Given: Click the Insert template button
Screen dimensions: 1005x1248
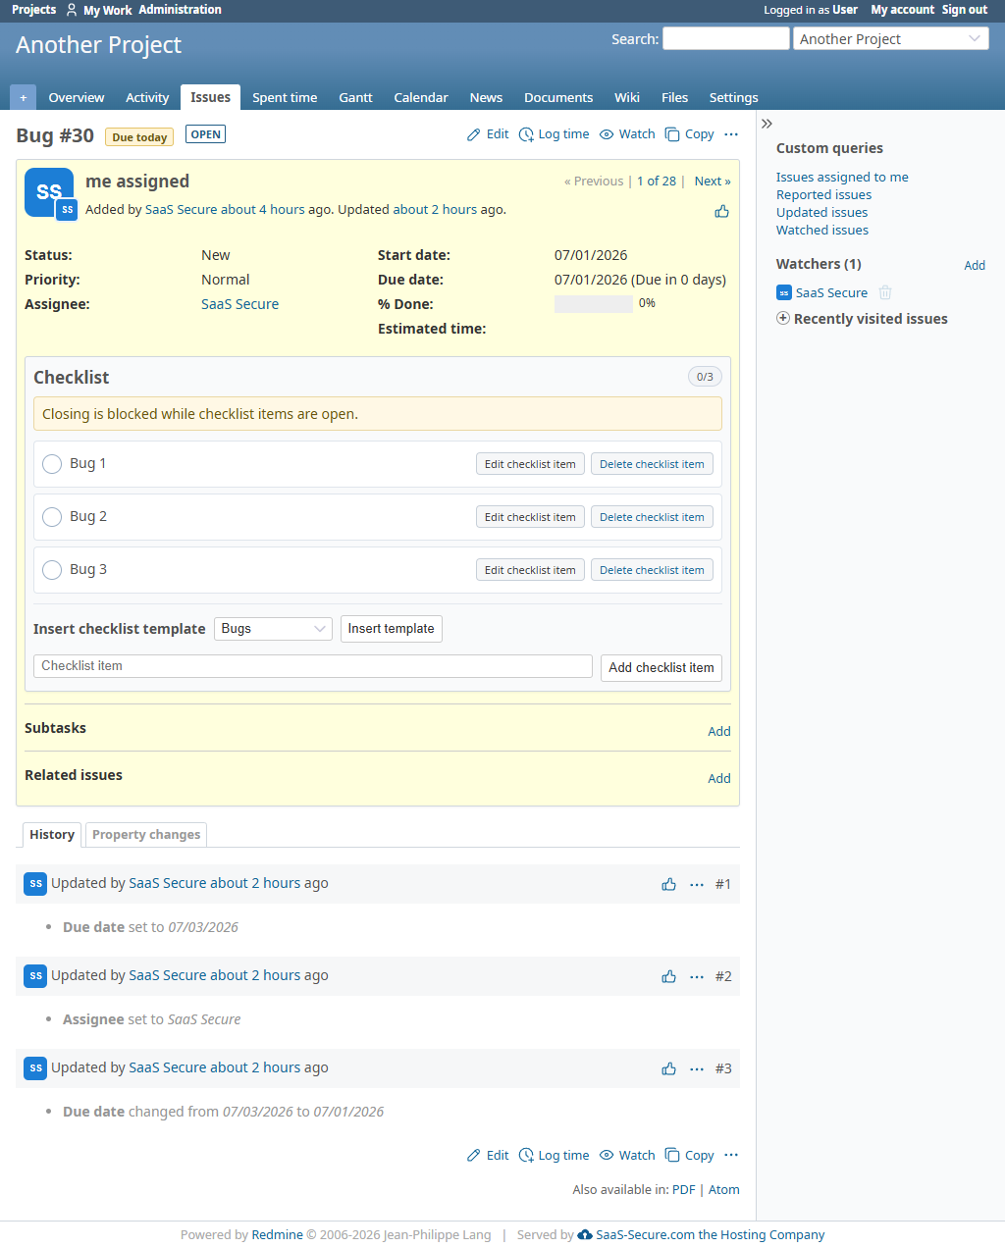Looking at the screenshot, I should [x=391, y=629].
